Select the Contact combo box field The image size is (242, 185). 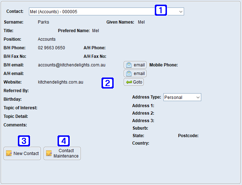pos(106,11)
